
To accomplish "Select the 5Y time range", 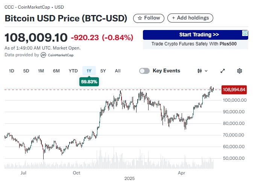I will coord(103,71).
